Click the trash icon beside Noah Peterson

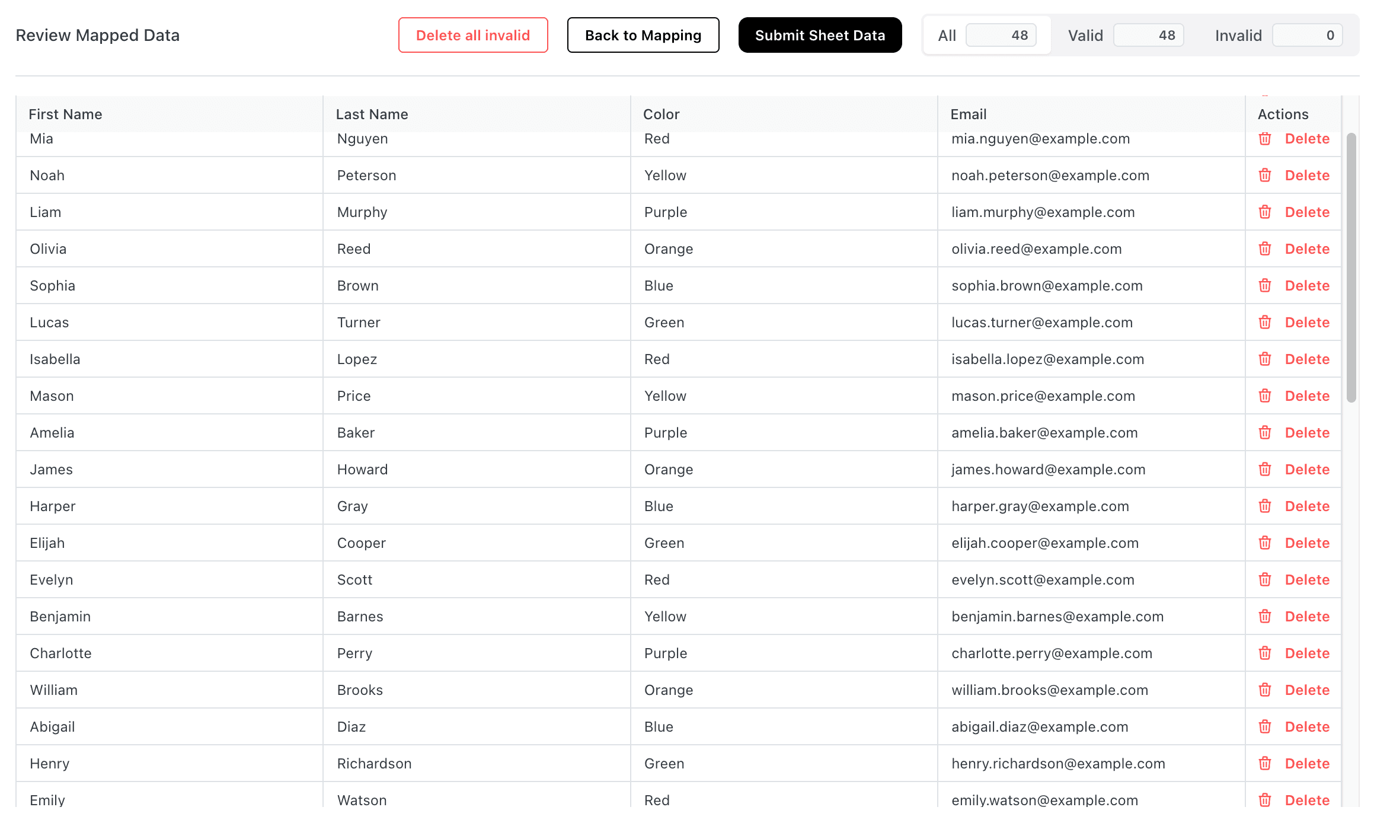point(1265,175)
